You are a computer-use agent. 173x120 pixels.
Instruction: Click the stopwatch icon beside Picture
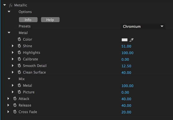click(19, 92)
